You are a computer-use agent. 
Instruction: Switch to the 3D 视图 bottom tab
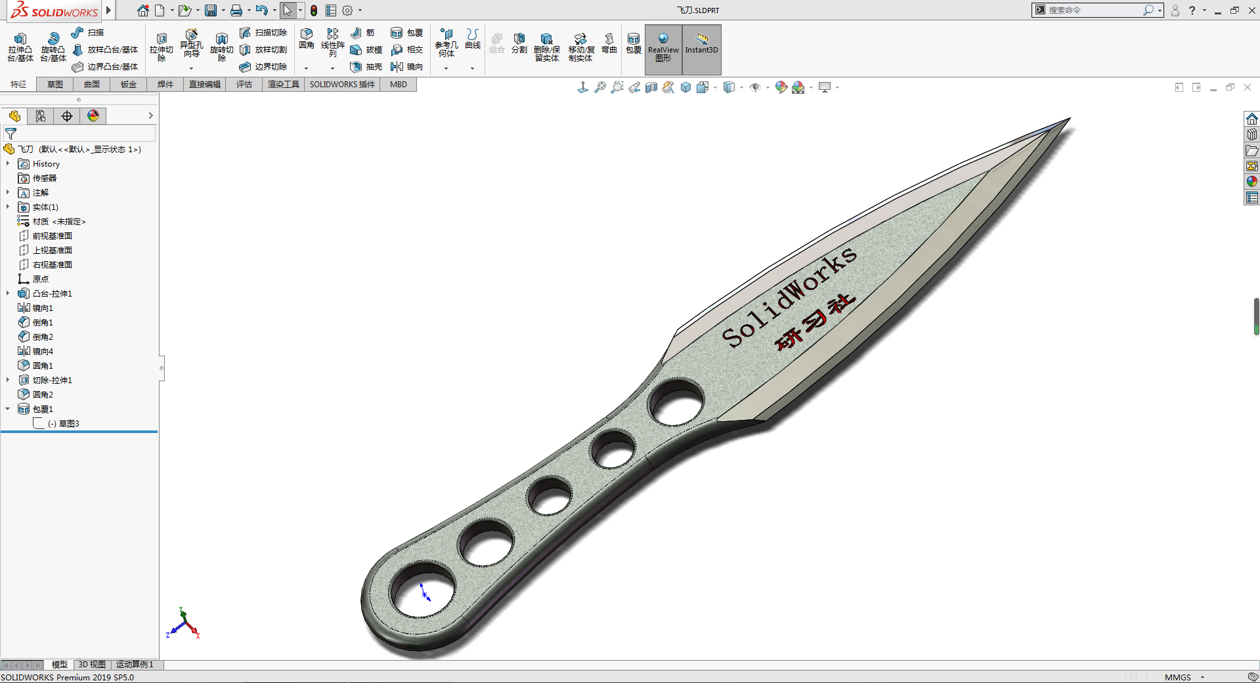[x=92, y=665]
